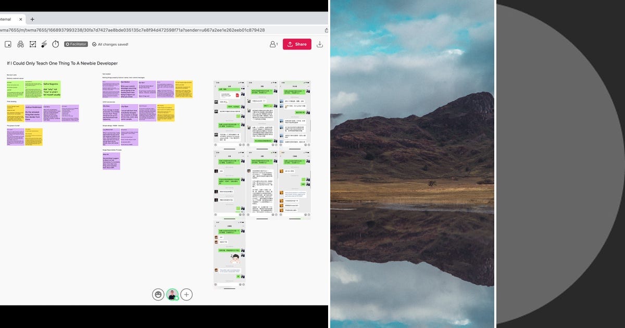Viewport: 625px width, 328px height.
Task: Open the voting tool icon
Action: pyautogui.click(x=33, y=44)
